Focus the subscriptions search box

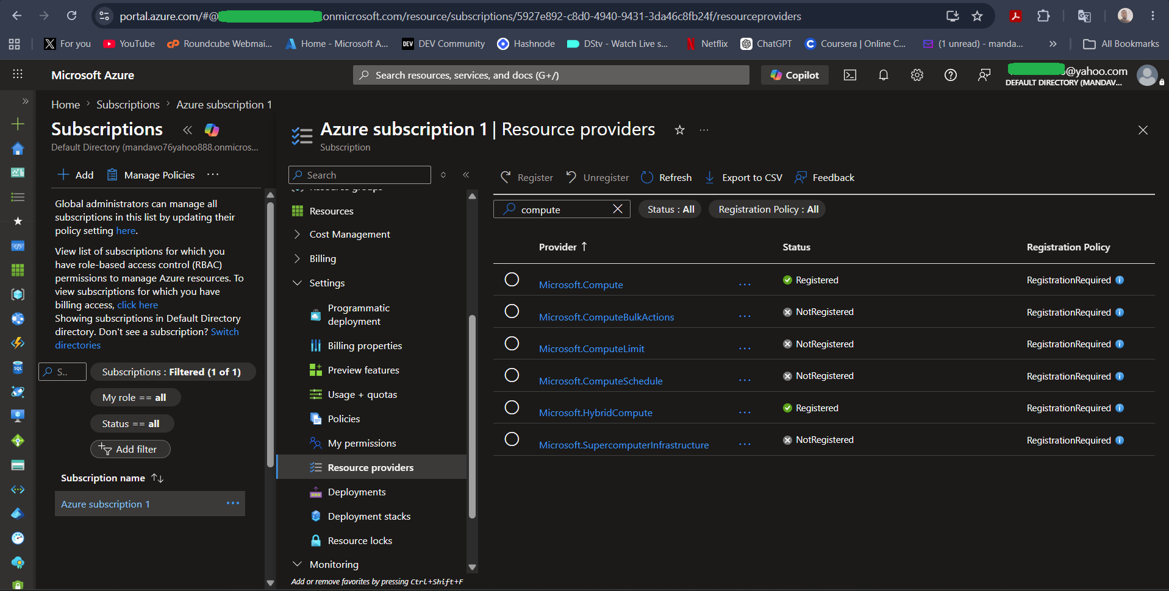[62, 372]
